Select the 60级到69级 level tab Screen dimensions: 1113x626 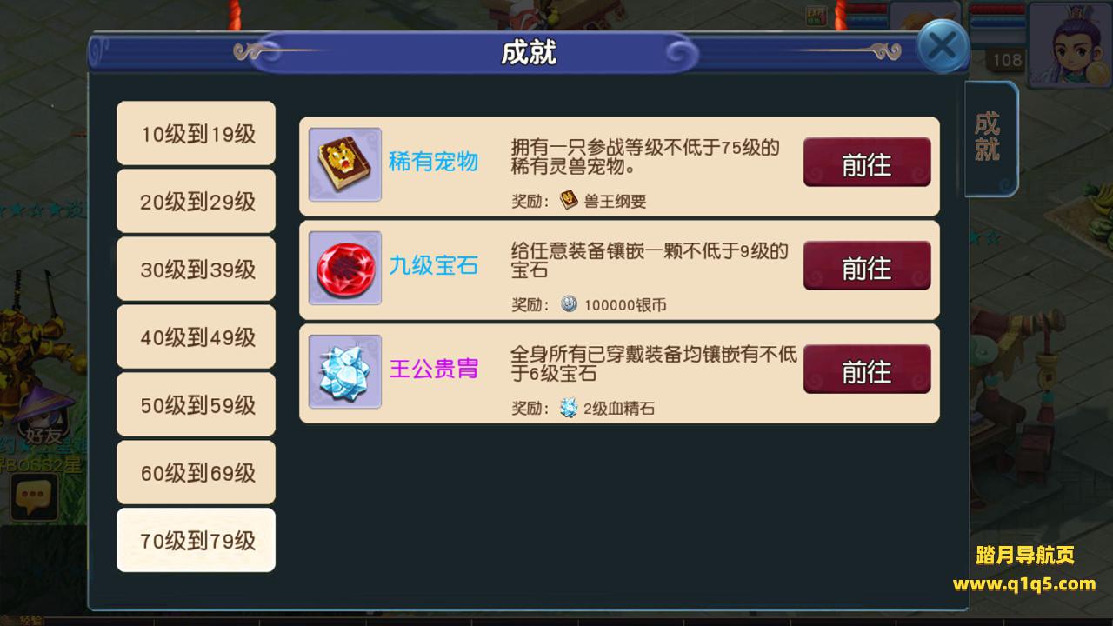[x=197, y=472]
